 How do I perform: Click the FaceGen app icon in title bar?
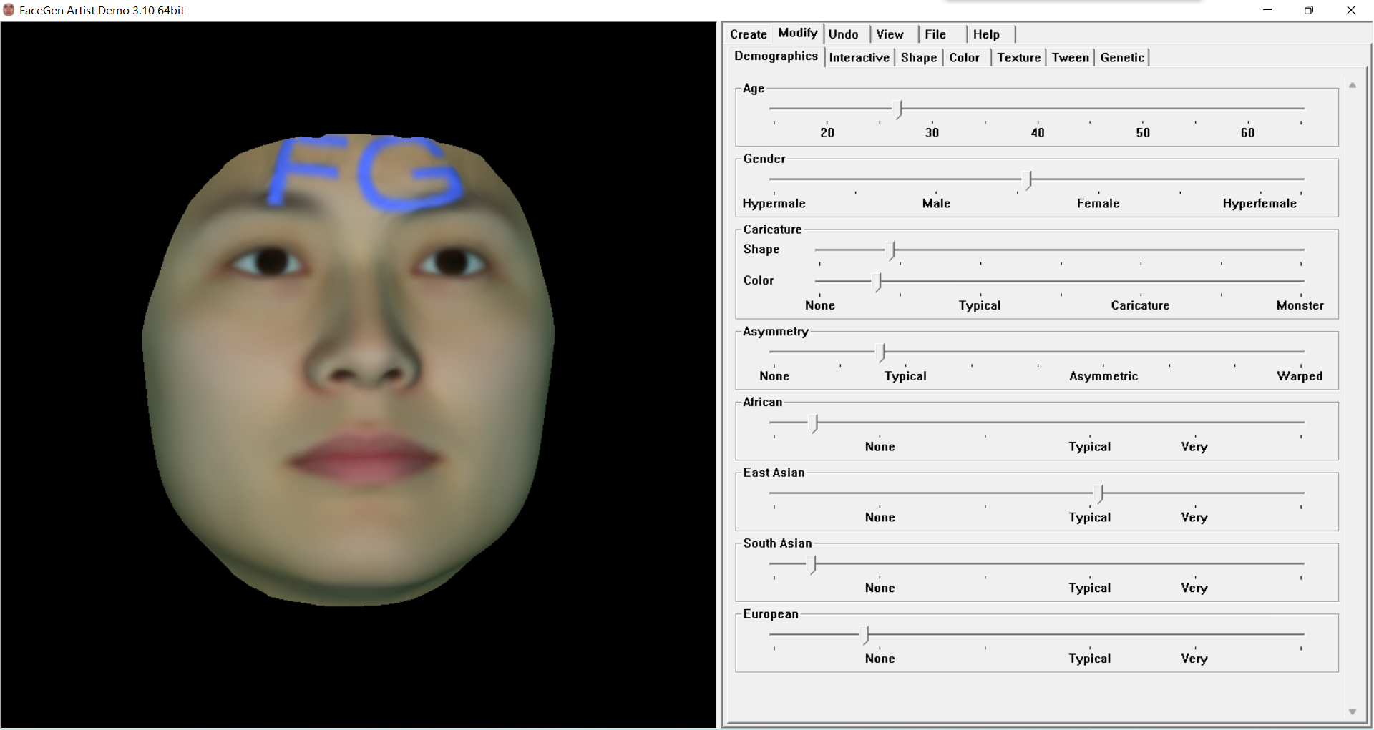(x=9, y=10)
